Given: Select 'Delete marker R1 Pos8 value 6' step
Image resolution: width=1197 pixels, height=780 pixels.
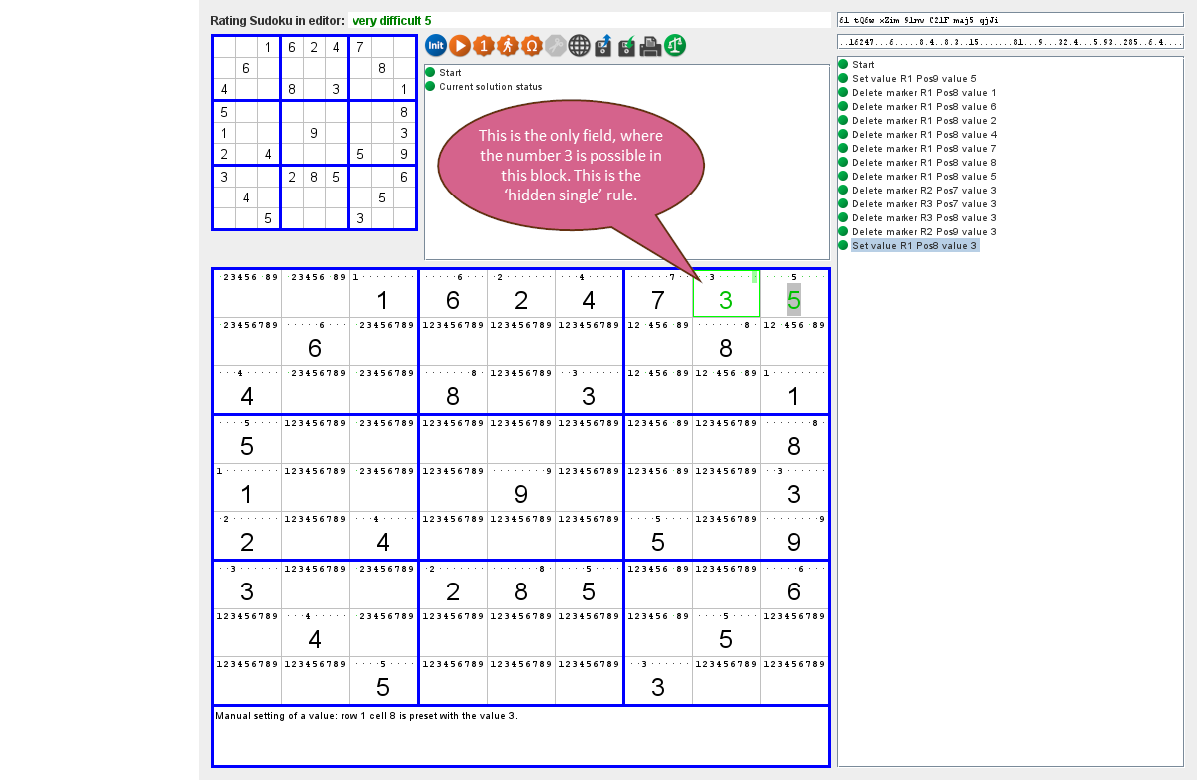Looking at the screenshot, I should pyautogui.click(x=917, y=106).
